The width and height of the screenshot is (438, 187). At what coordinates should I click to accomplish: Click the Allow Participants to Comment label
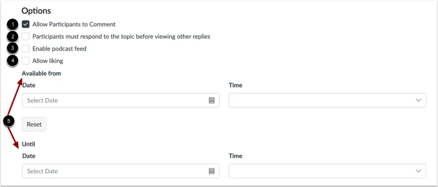tap(74, 24)
